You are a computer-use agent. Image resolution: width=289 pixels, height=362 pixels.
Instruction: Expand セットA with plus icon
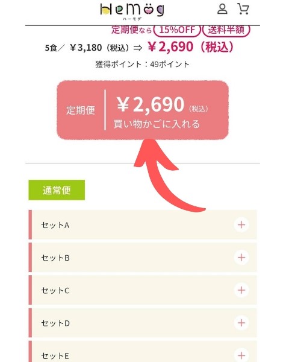241,224
